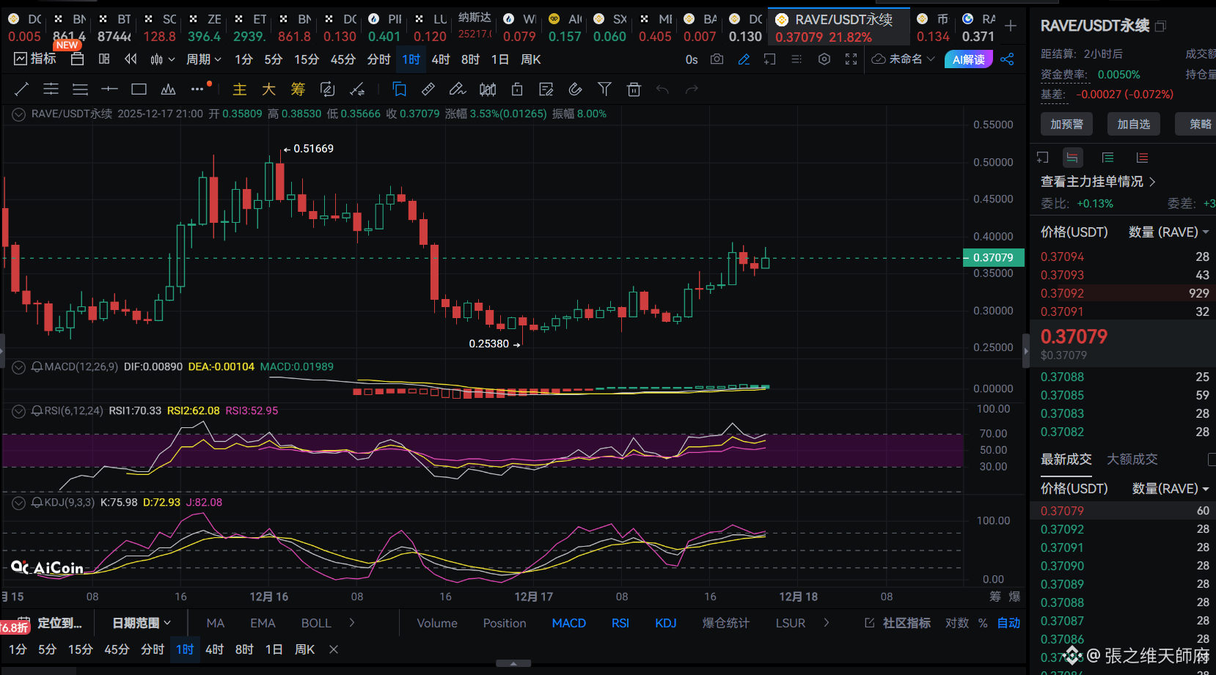
Task: Delete drawings with the trash icon
Action: [634, 89]
